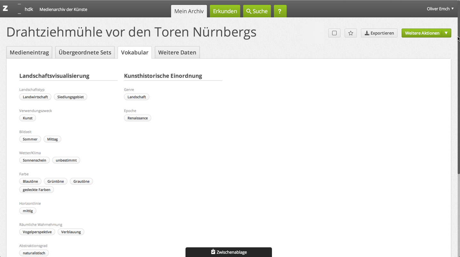This screenshot has width=460, height=257.
Task: Click the Zwischenablage clipboard bar
Action: pyautogui.click(x=229, y=252)
